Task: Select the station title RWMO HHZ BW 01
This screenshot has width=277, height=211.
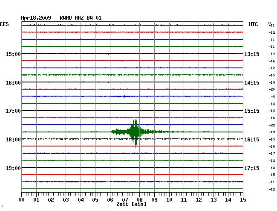Action: click(81, 18)
